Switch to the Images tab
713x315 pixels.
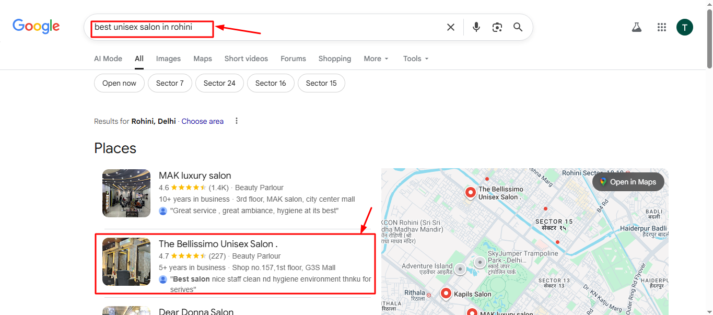coord(168,59)
